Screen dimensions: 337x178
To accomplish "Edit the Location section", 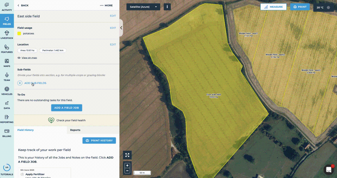I will (113, 44).
